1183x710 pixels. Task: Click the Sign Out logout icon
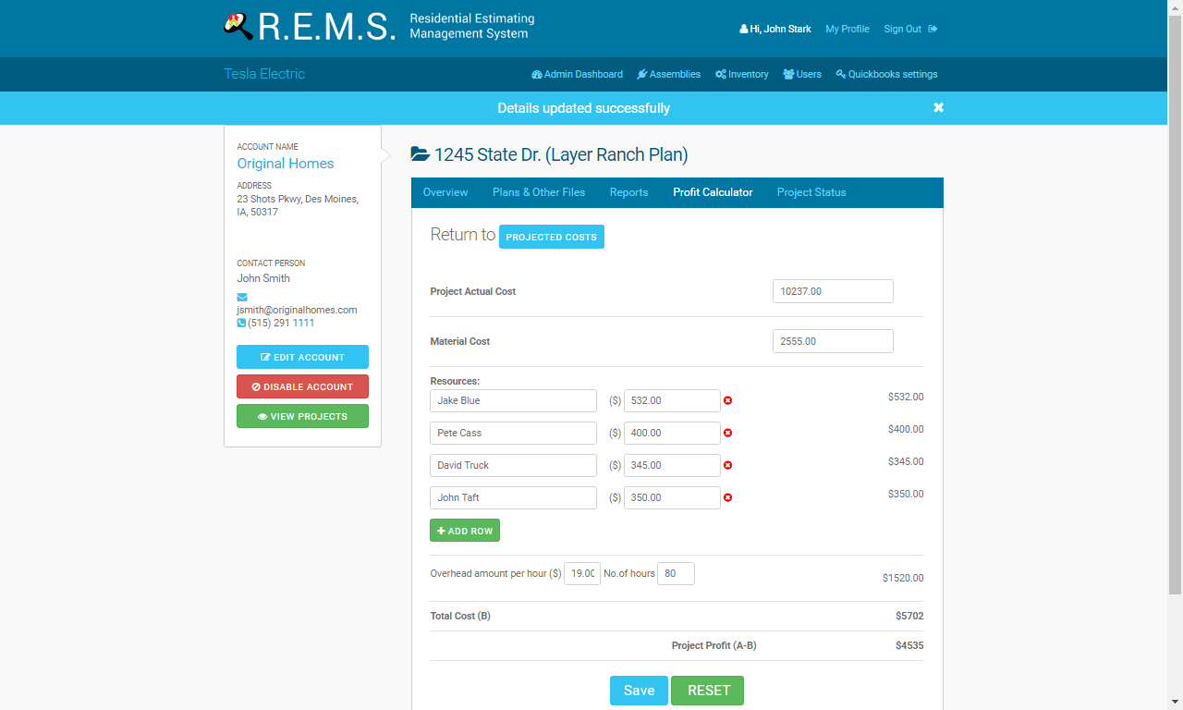coord(933,29)
